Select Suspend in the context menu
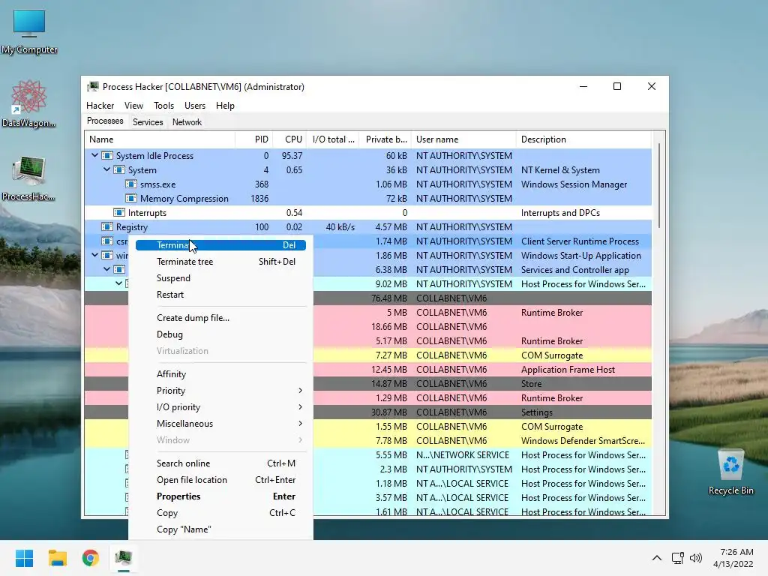 pos(220,278)
